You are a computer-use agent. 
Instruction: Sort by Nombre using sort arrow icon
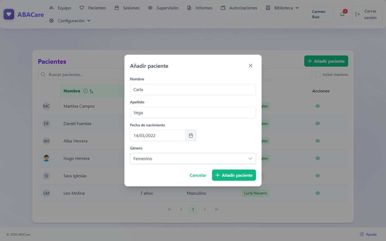(x=92, y=91)
